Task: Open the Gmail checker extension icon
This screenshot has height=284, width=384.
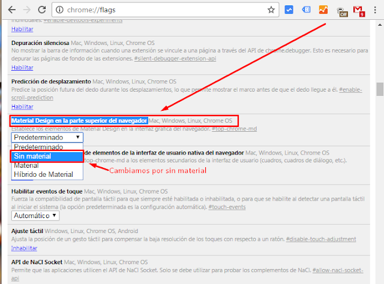Action: 359,11
